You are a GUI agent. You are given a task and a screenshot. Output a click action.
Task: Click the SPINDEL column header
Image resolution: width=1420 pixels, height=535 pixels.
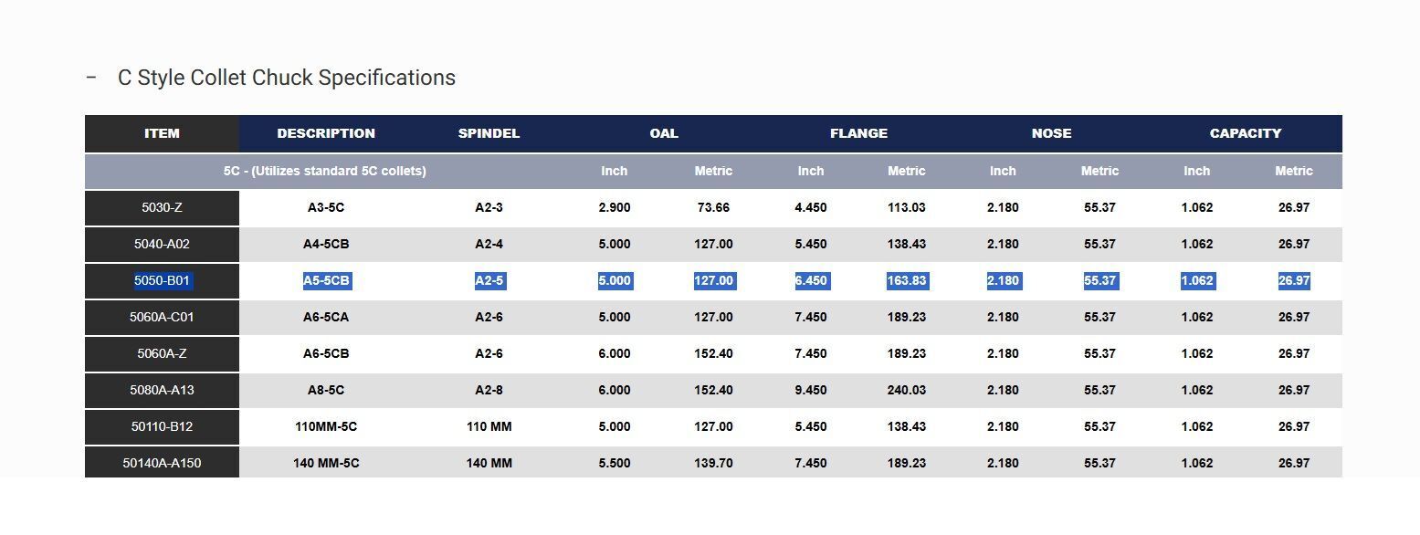pyautogui.click(x=489, y=133)
